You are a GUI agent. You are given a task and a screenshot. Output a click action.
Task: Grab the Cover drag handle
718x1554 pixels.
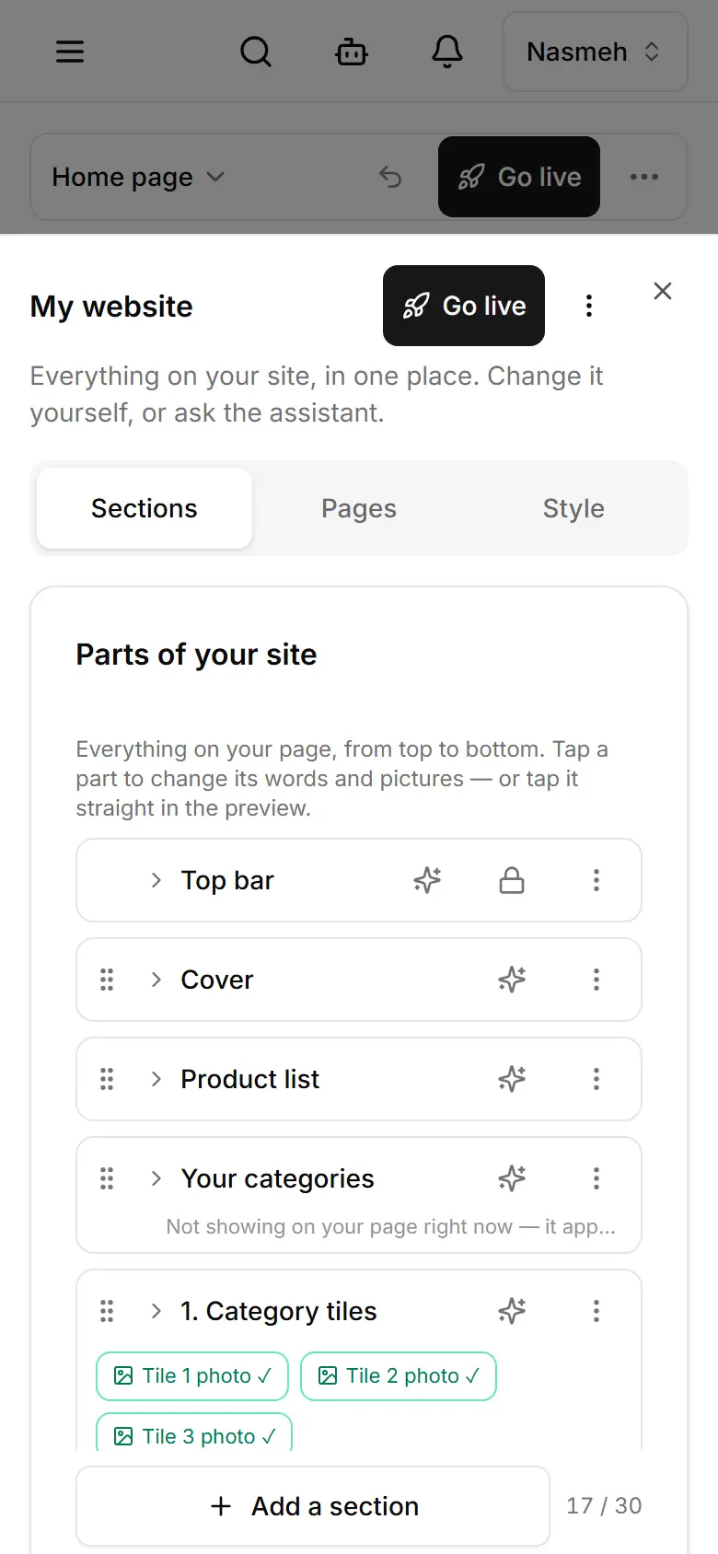[x=107, y=980]
